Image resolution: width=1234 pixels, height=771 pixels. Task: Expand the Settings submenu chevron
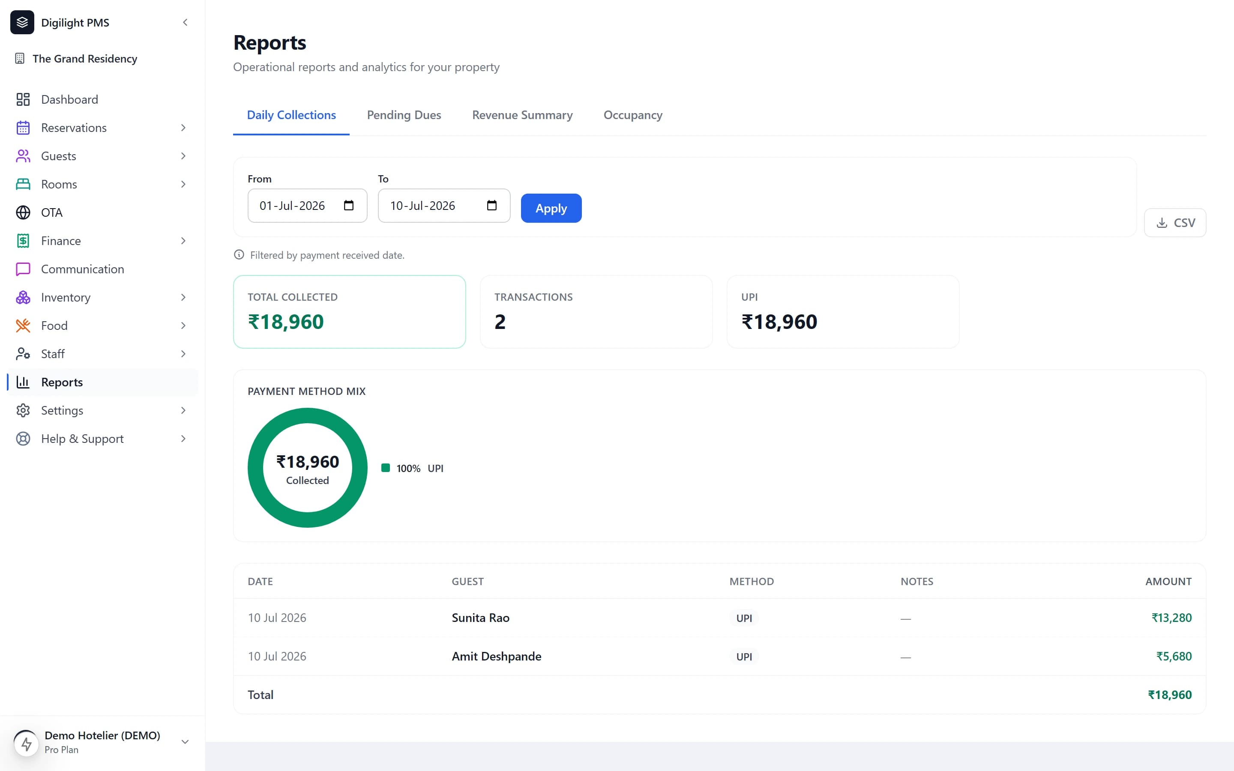(183, 410)
